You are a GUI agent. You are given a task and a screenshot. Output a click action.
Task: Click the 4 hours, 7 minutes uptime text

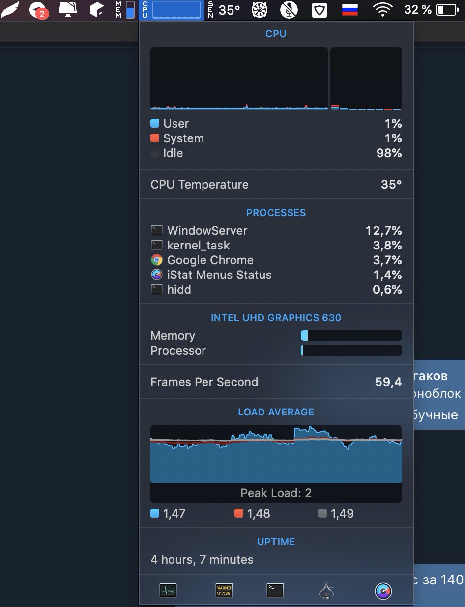click(202, 559)
